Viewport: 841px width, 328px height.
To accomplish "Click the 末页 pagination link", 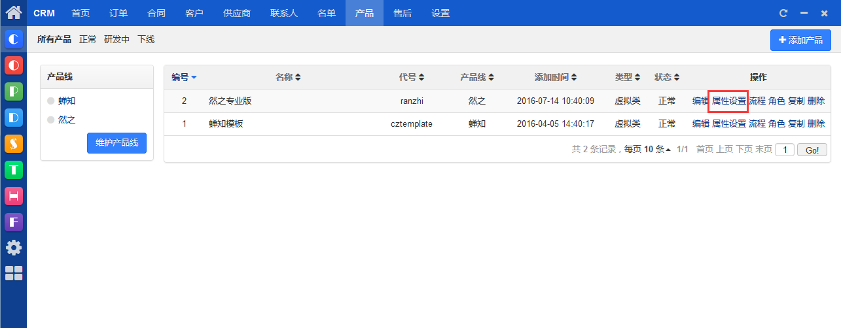I will (764, 149).
